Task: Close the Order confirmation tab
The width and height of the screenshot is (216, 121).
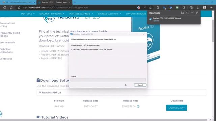Action: [34, 2]
